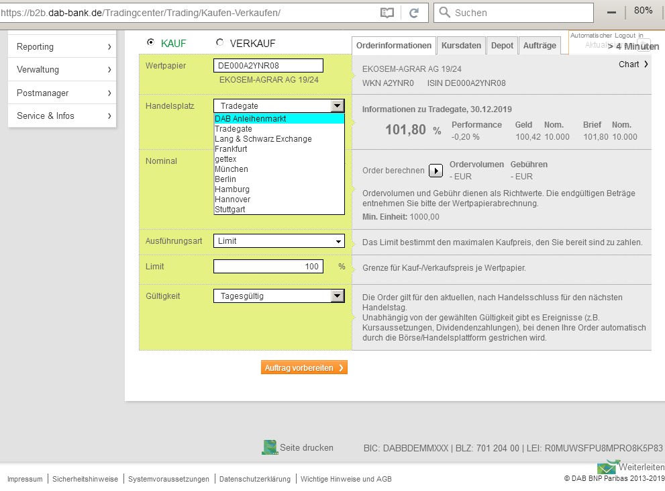
Task: Switch to the Orderinformationen tab
Action: pos(394,46)
